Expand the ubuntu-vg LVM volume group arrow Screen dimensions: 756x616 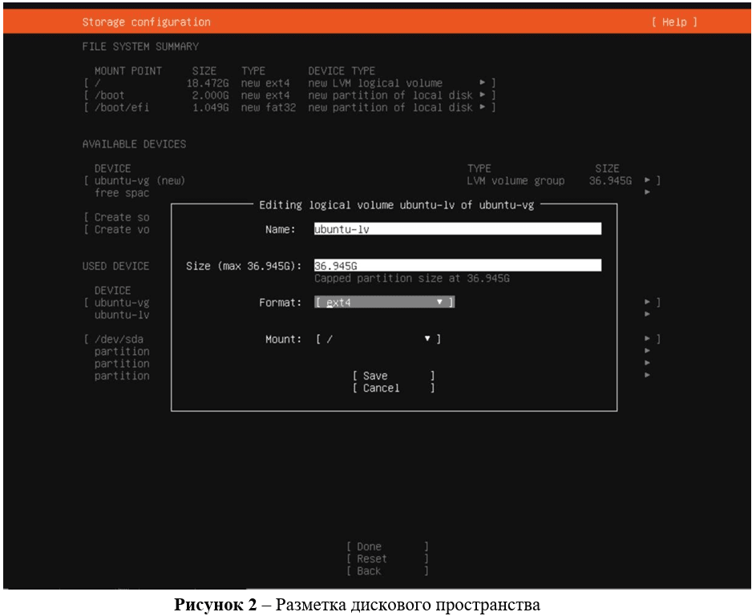pyautogui.click(x=648, y=181)
